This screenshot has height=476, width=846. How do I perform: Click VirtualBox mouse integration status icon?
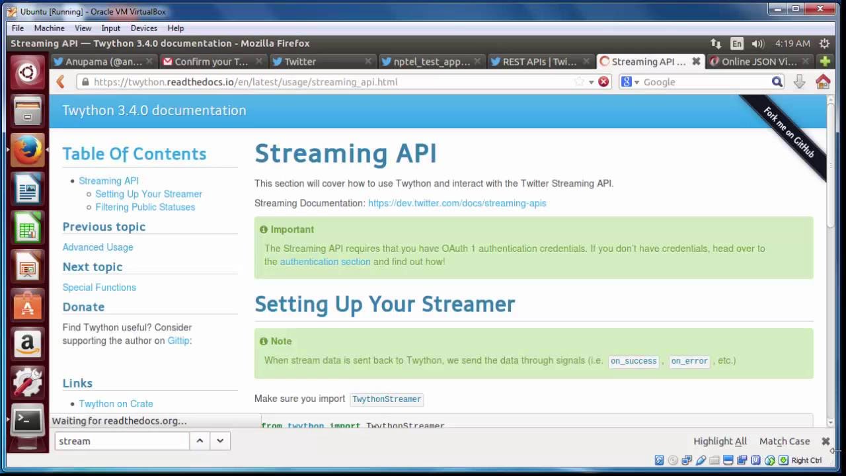770,460
